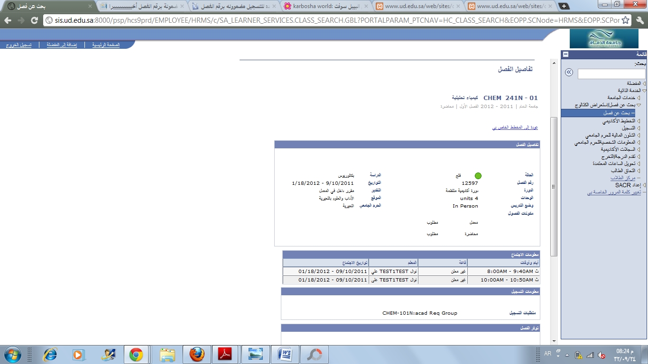Open a new browser tab
The image size is (648, 364).
(564, 6)
